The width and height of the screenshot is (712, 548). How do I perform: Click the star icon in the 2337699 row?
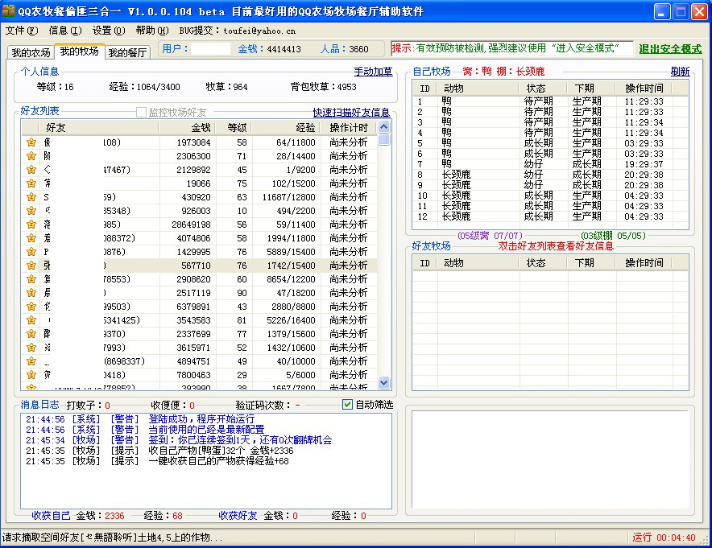(x=31, y=334)
